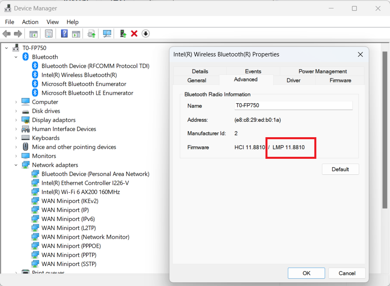Click the Bluetooth icon beside Intel(R) Wireless Bluetooth(R)
This screenshot has width=390, height=286.
coord(35,75)
